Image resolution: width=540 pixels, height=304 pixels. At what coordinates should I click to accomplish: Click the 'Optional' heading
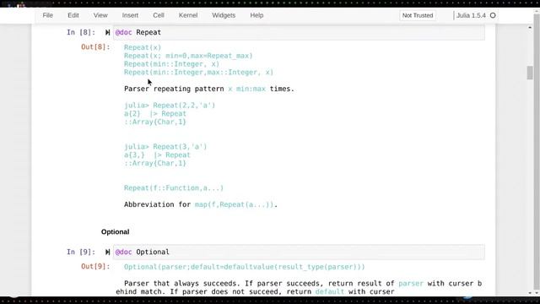tap(116, 232)
